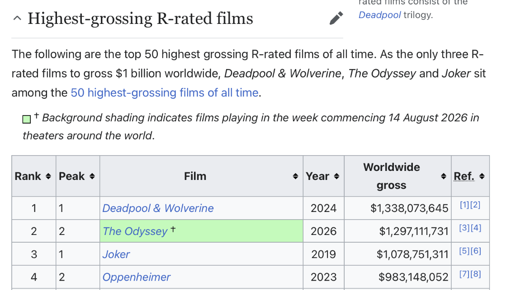This screenshot has width=521, height=290.
Task: Open reference [3] citation
Action: pos(464,228)
